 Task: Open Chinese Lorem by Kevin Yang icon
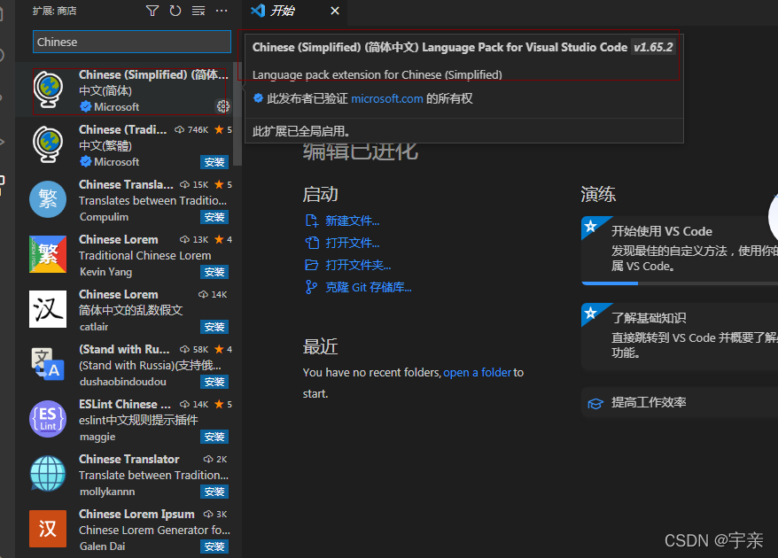pyautogui.click(x=48, y=254)
